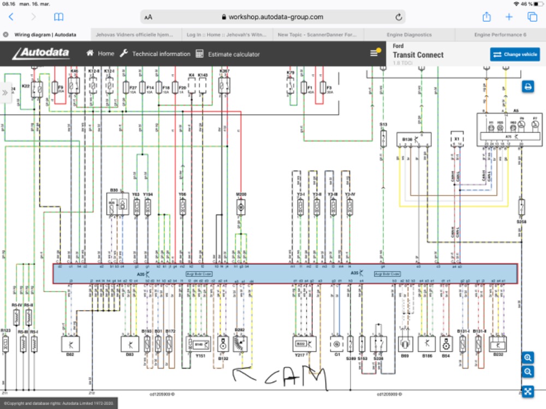The height and width of the screenshot is (409, 546).
Task: Add a new Safari tab
Action: (509, 17)
